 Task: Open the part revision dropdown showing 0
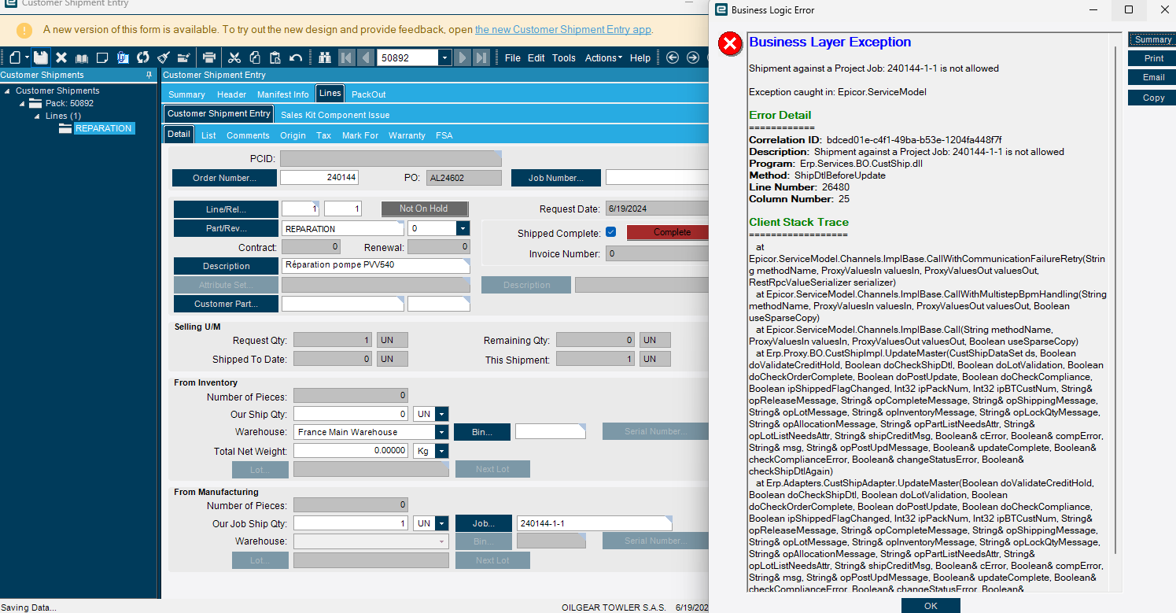463,228
